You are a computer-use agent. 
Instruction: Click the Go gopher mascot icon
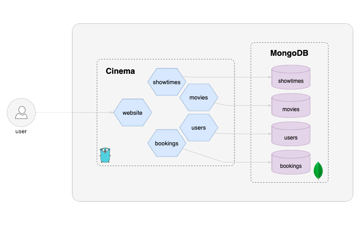(105, 155)
